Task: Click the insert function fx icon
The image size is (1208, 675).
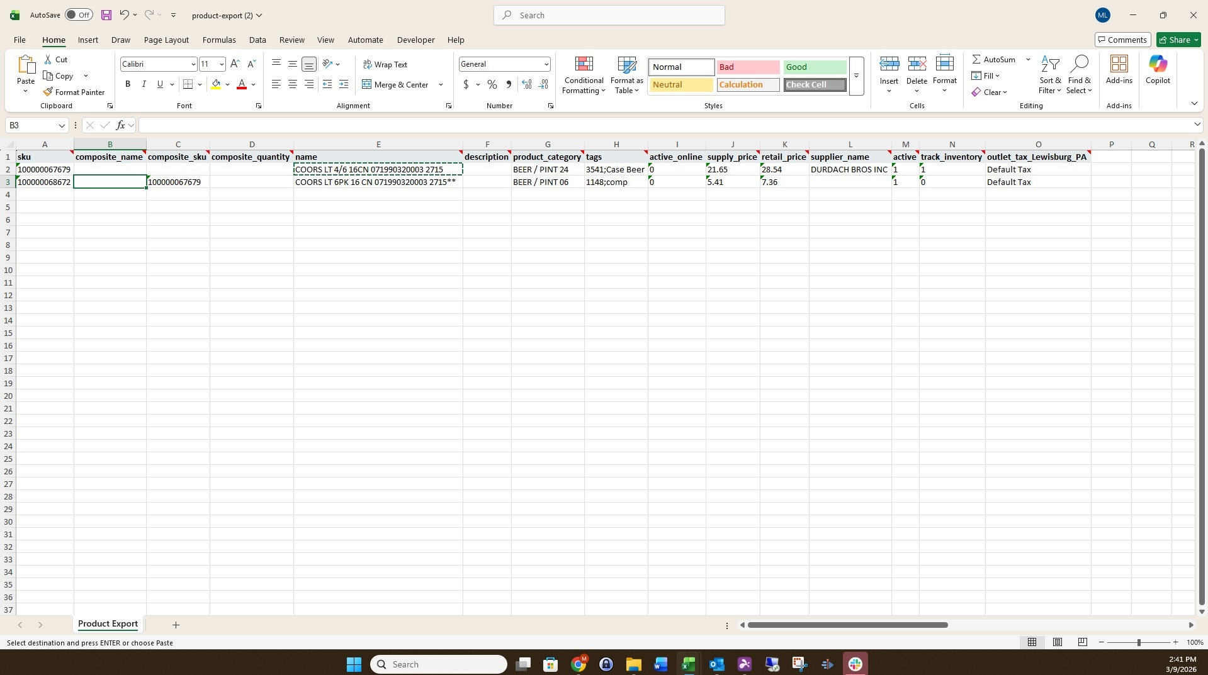Action: point(120,125)
